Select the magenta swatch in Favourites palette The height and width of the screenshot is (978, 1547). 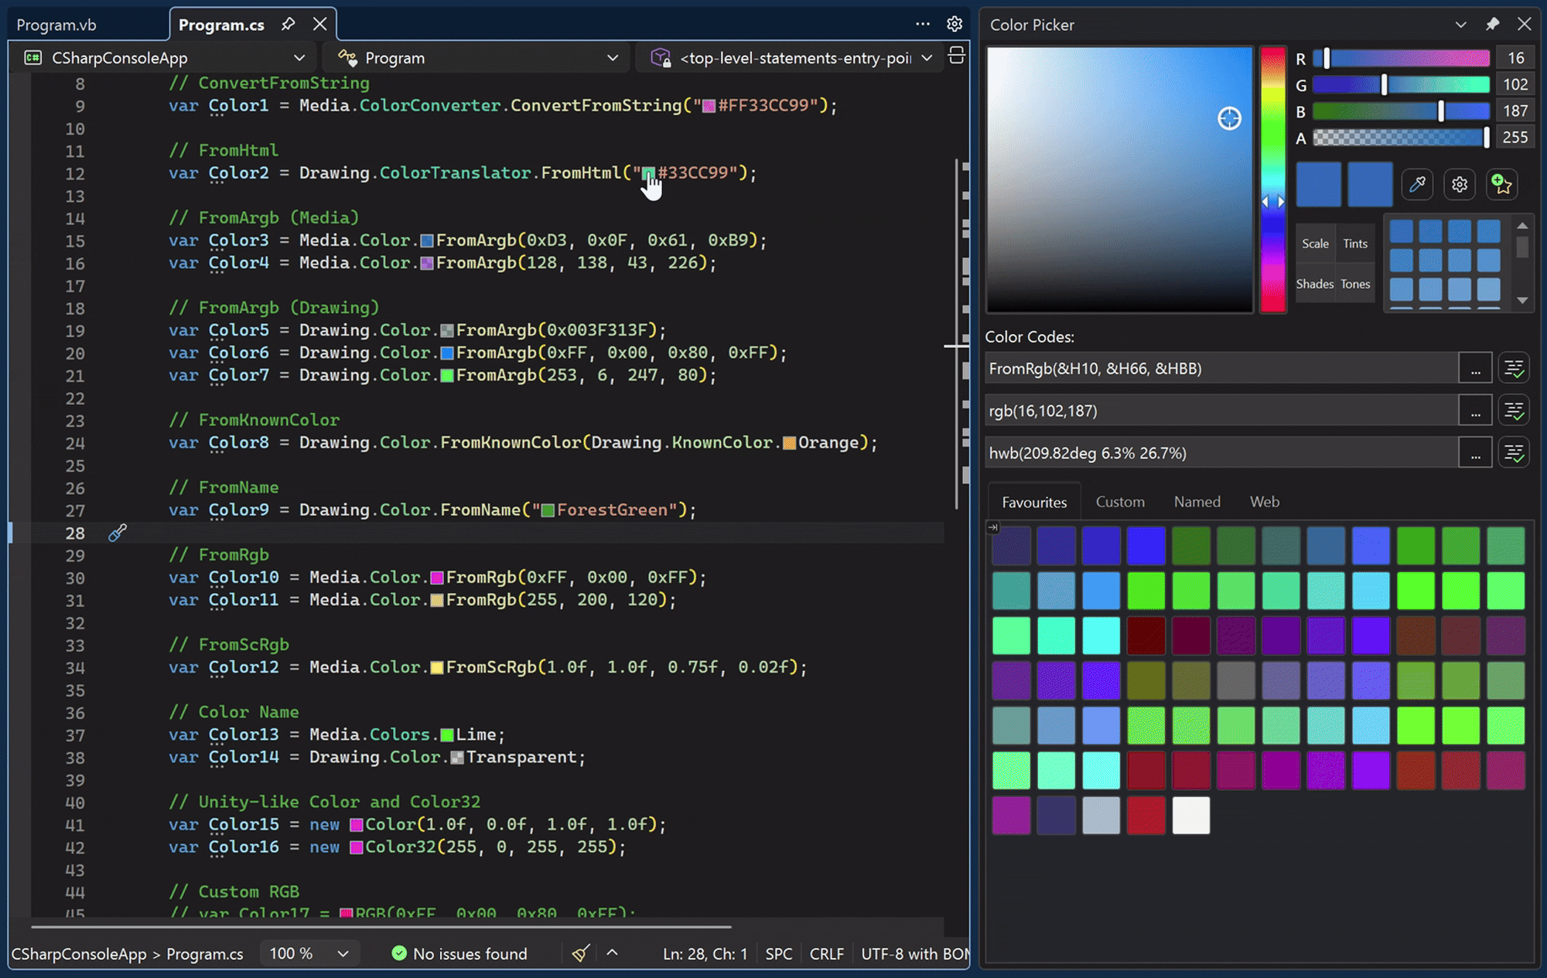[x=1011, y=815]
